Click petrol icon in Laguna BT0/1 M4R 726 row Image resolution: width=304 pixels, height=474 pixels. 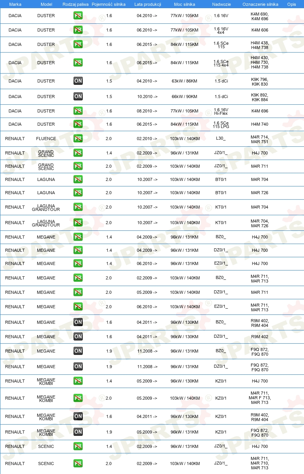78,193
